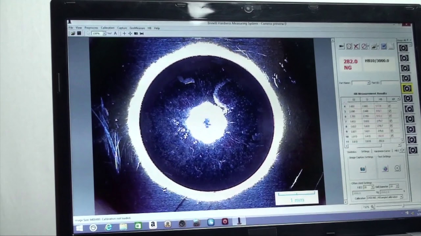Expand the green export icon's dropdown arrow

[x=378, y=47]
